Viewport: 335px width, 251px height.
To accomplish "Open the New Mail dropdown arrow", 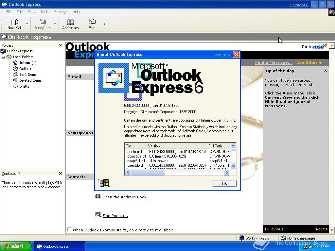I will point(27,24).
